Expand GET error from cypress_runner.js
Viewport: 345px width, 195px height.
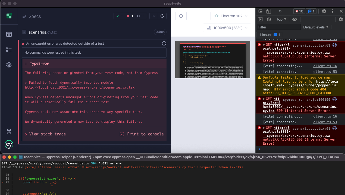click(x=264, y=99)
